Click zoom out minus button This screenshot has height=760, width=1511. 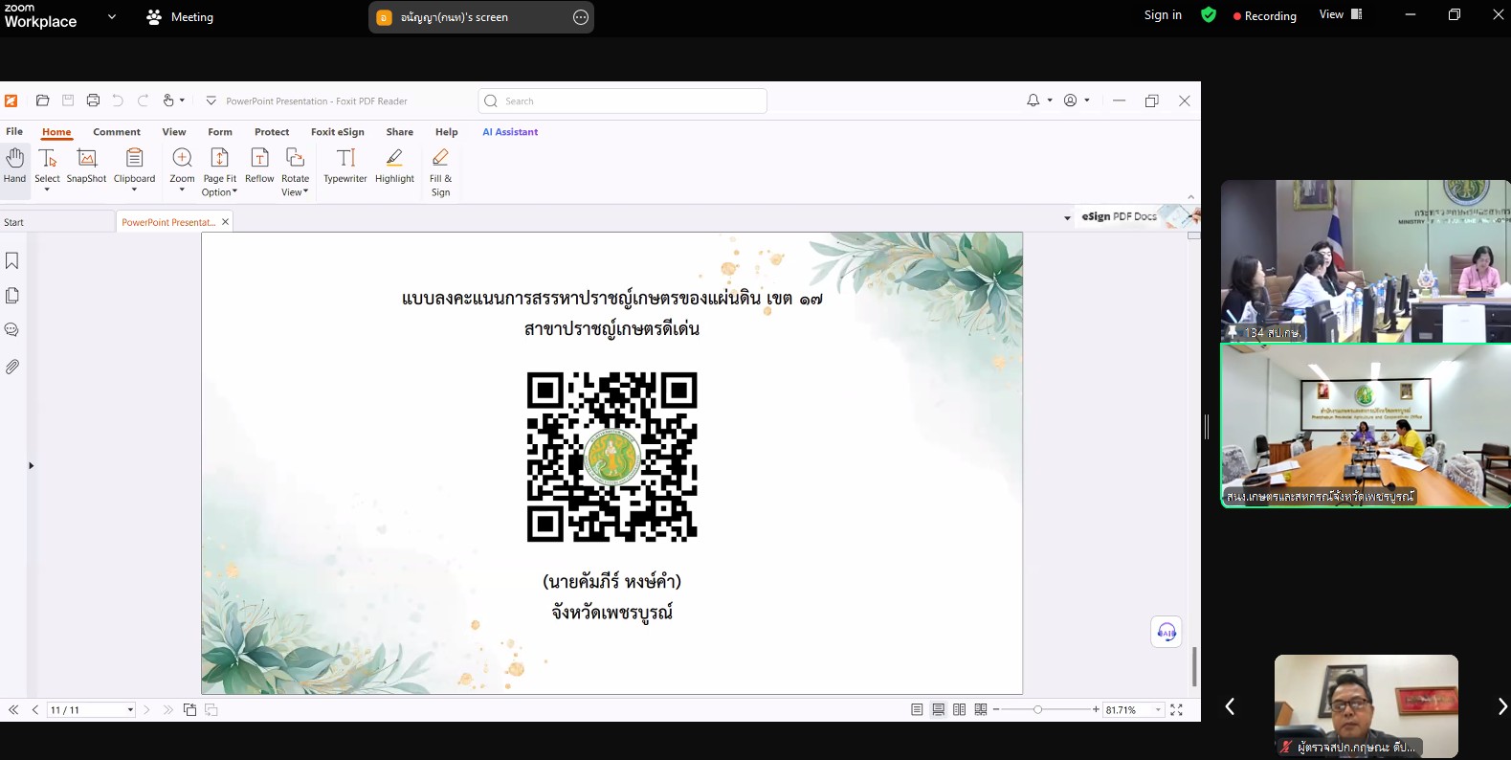pyautogui.click(x=996, y=709)
